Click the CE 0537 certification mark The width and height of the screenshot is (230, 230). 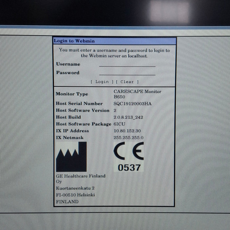click(x=129, y=157)
